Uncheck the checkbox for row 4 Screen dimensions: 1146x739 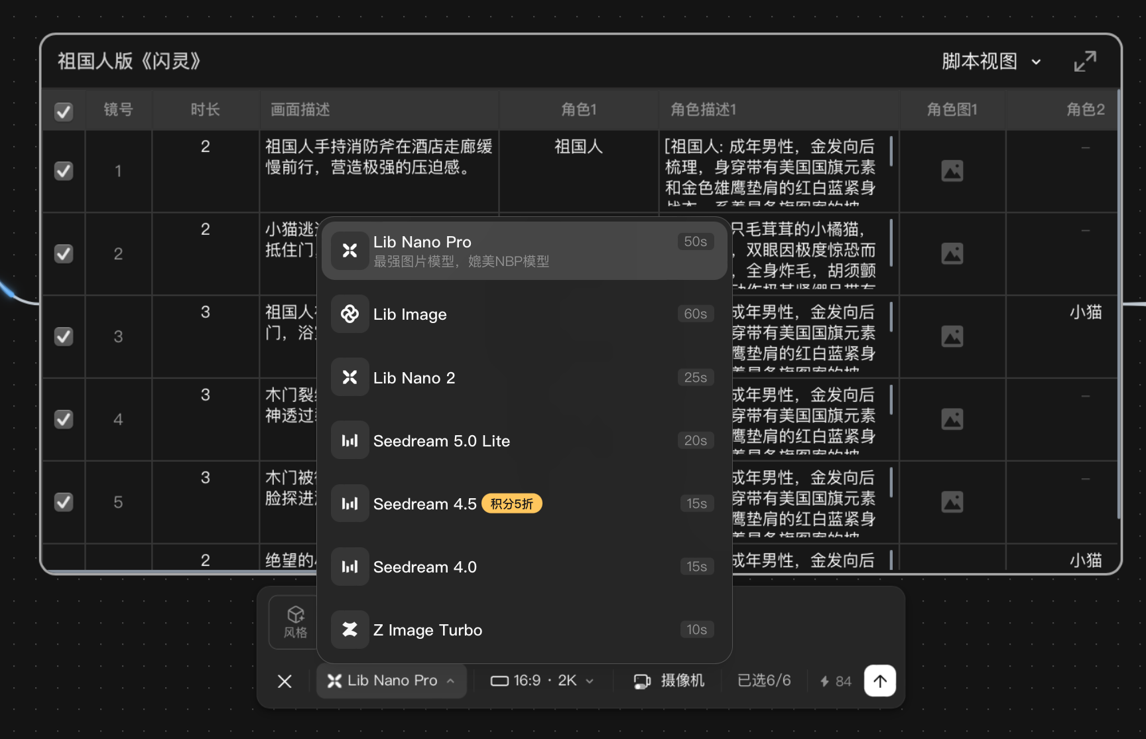coord(64,419)
